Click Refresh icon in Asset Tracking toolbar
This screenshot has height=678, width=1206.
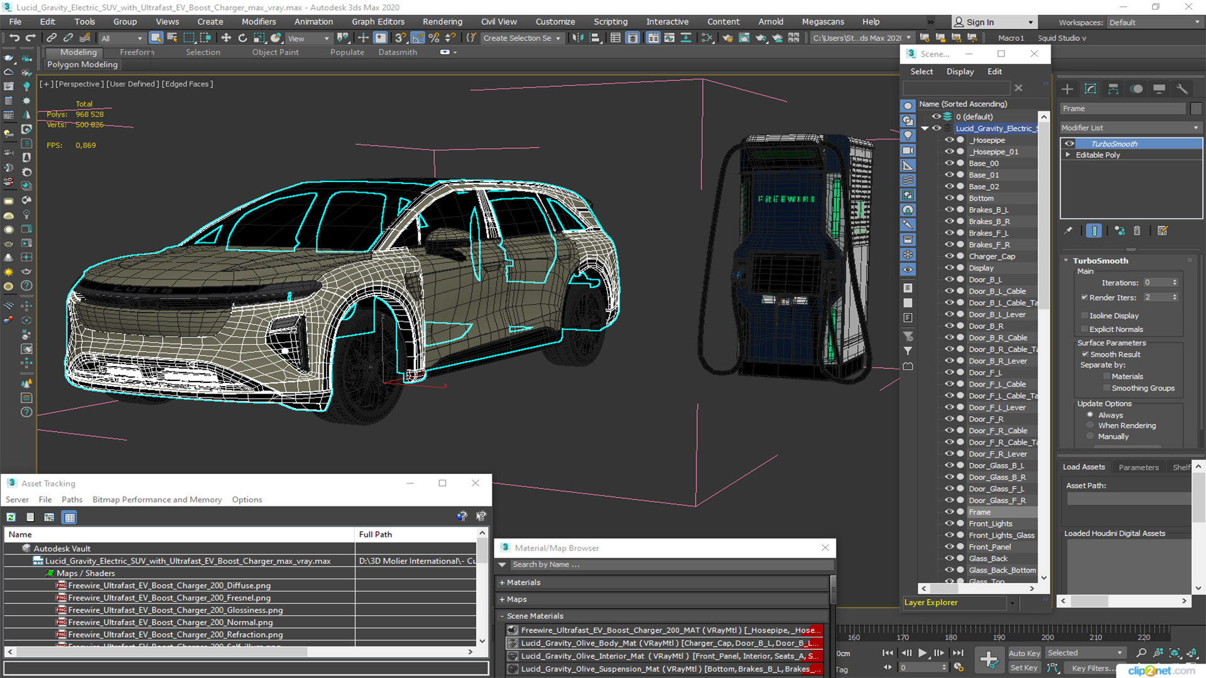click(11, 517)
